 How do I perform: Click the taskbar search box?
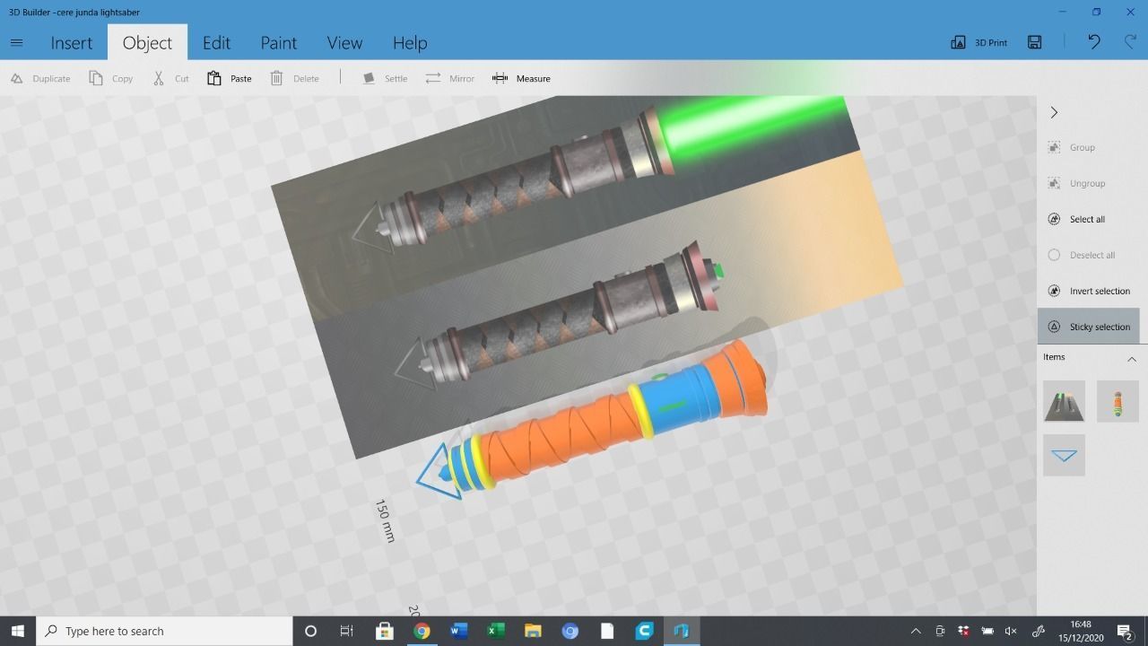[x=164, y=631]
